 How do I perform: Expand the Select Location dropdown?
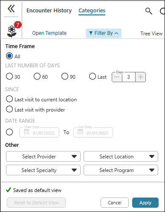(121, 157)
